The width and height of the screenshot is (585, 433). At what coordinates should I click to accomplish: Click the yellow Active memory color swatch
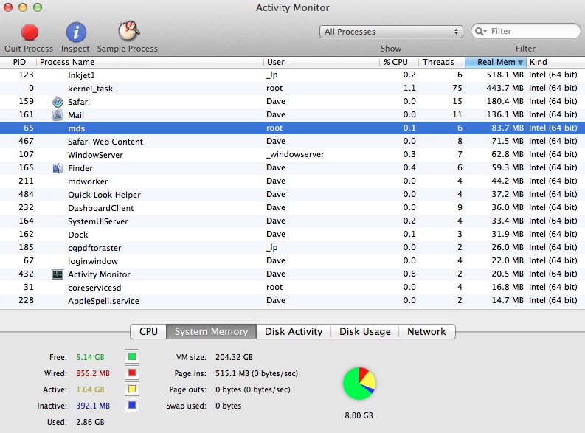click(x=132, y=389)
